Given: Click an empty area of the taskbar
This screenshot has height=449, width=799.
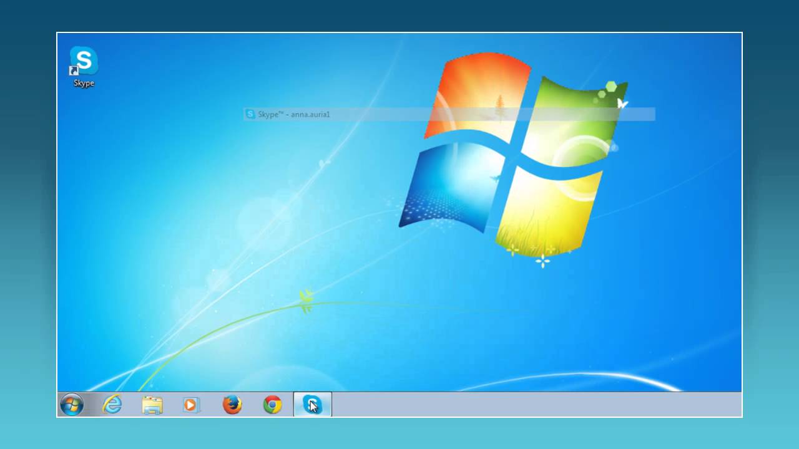Looking at the screenshot, I should [499, 405].
